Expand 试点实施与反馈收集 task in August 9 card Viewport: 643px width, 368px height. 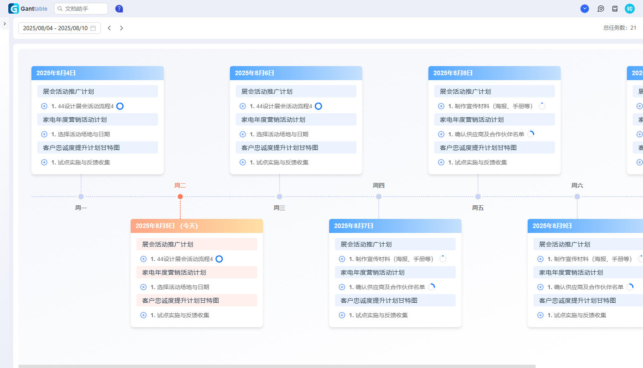click(x=540, y=315)
